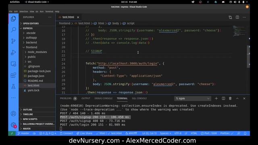This screenshot has width=258, height=145.
Task: Click Live Share in status bar
Action: [84, 133]
